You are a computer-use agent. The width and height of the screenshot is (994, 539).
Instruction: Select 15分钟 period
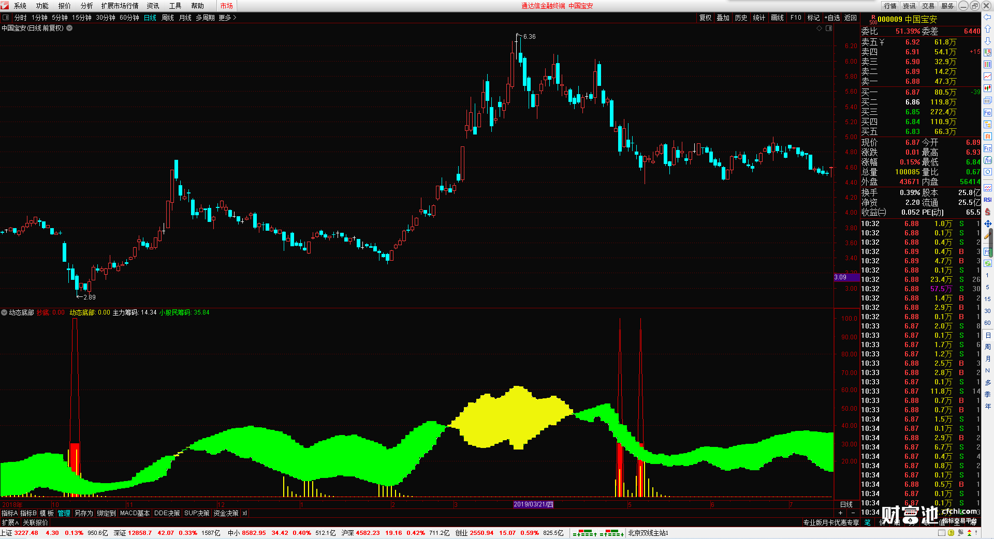[82, 18]
